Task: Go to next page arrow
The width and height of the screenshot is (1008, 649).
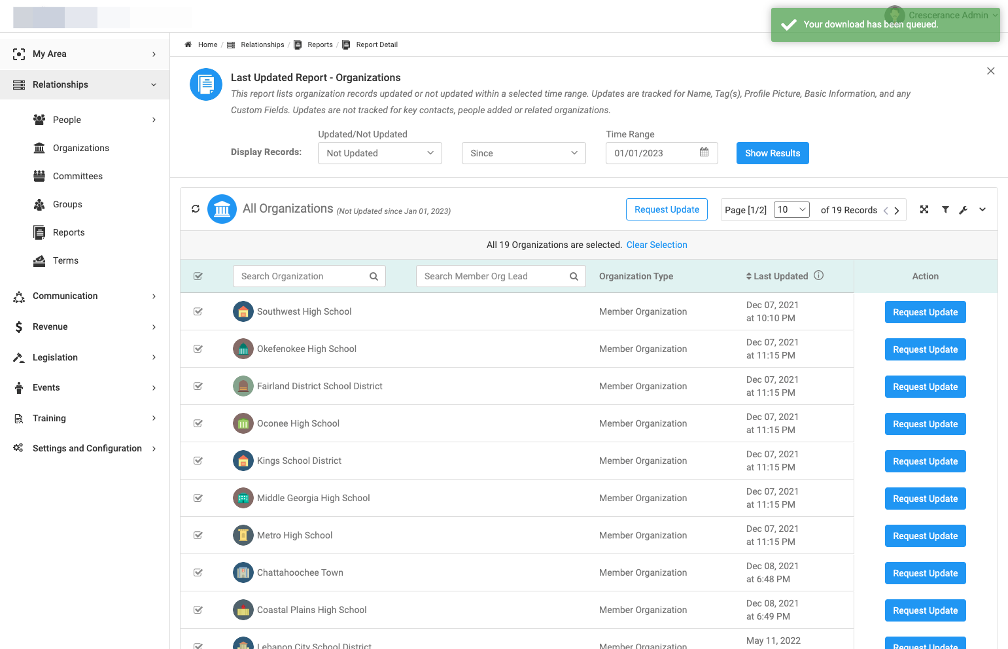Action: point(897,211)
